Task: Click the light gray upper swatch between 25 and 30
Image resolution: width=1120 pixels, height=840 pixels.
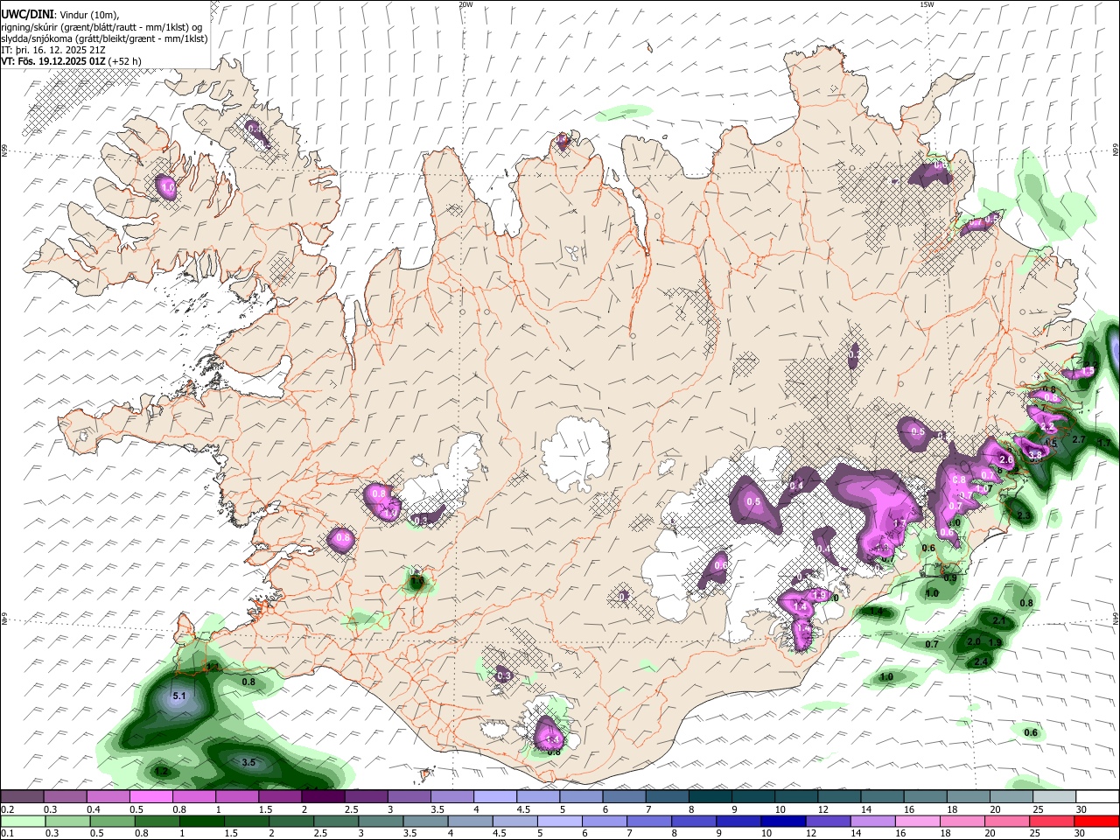Action: (x=1054, y=796)
